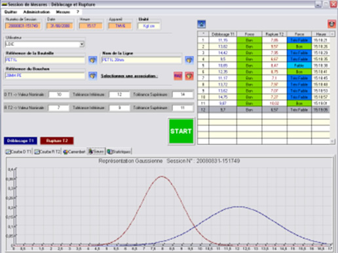Open the Quitter menu
The width and height of the screenshot is (338, 253).
tap(10, 12)
